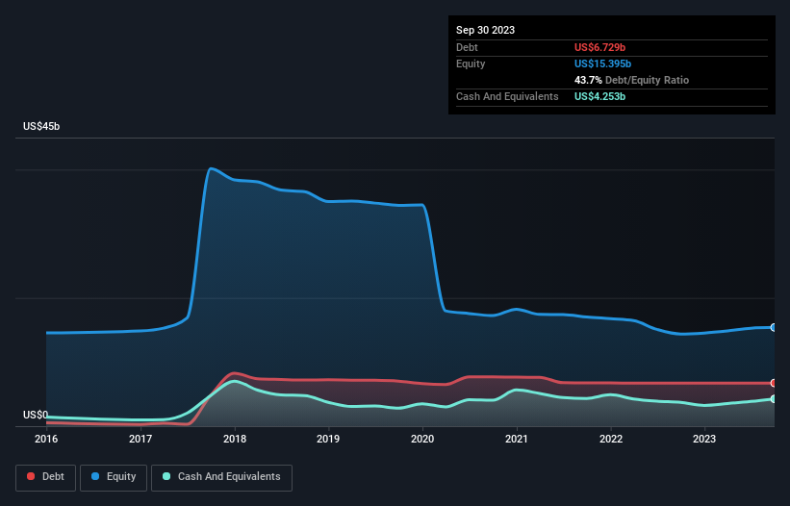Click the Sep 30 2023 tooltip date

485,30
